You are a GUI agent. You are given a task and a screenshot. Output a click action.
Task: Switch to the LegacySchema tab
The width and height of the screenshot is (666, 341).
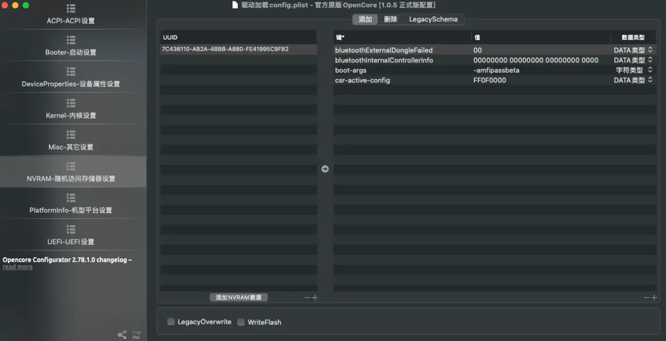click(x=433, y=19)
